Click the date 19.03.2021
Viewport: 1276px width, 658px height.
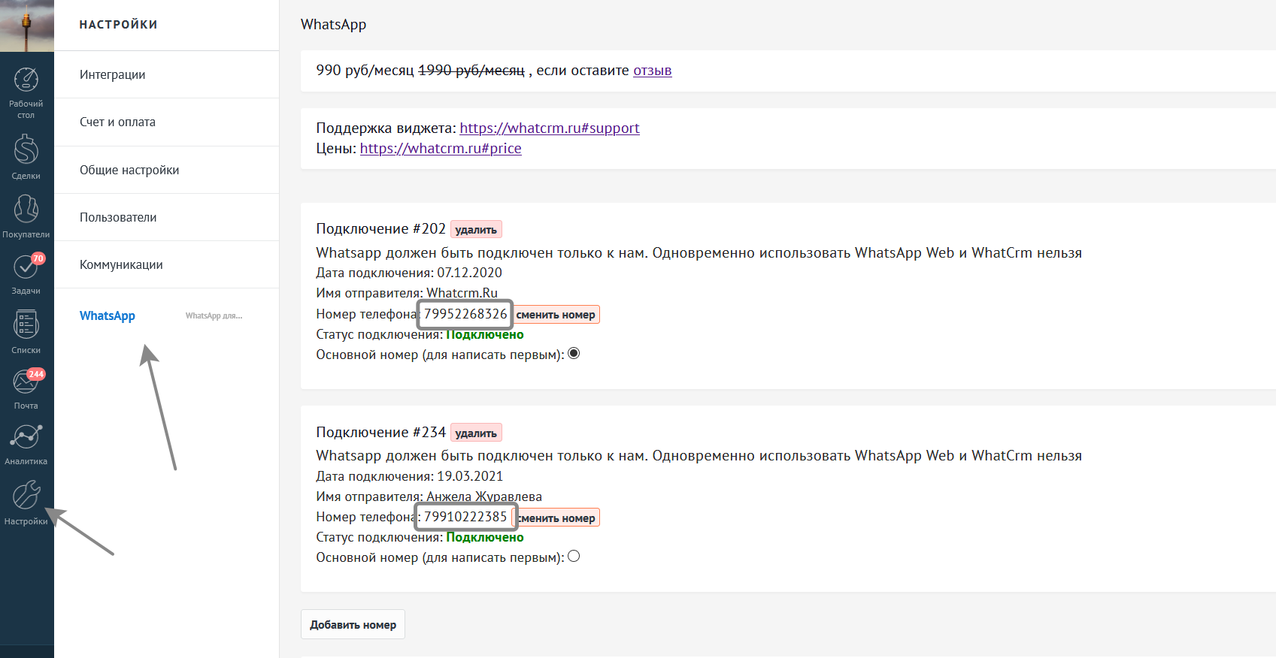tap(470, 476)
